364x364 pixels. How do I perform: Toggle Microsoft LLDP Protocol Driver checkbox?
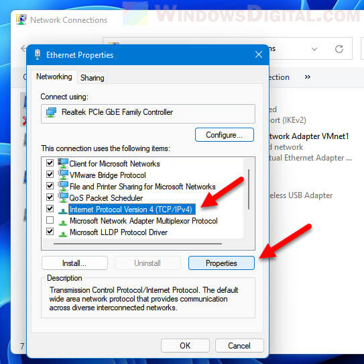pos(50,232)
